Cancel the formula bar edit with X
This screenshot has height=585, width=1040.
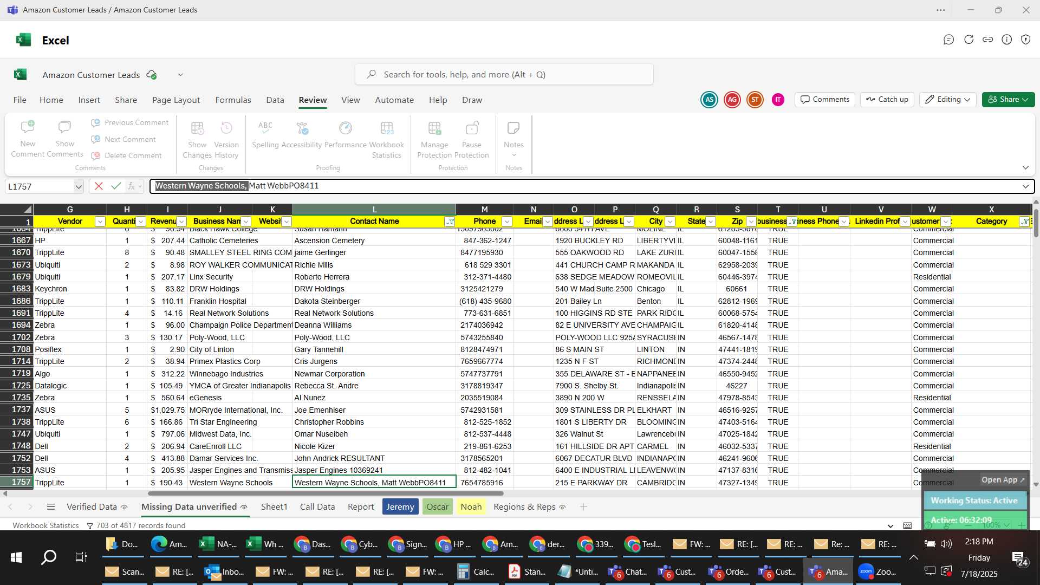99,186
